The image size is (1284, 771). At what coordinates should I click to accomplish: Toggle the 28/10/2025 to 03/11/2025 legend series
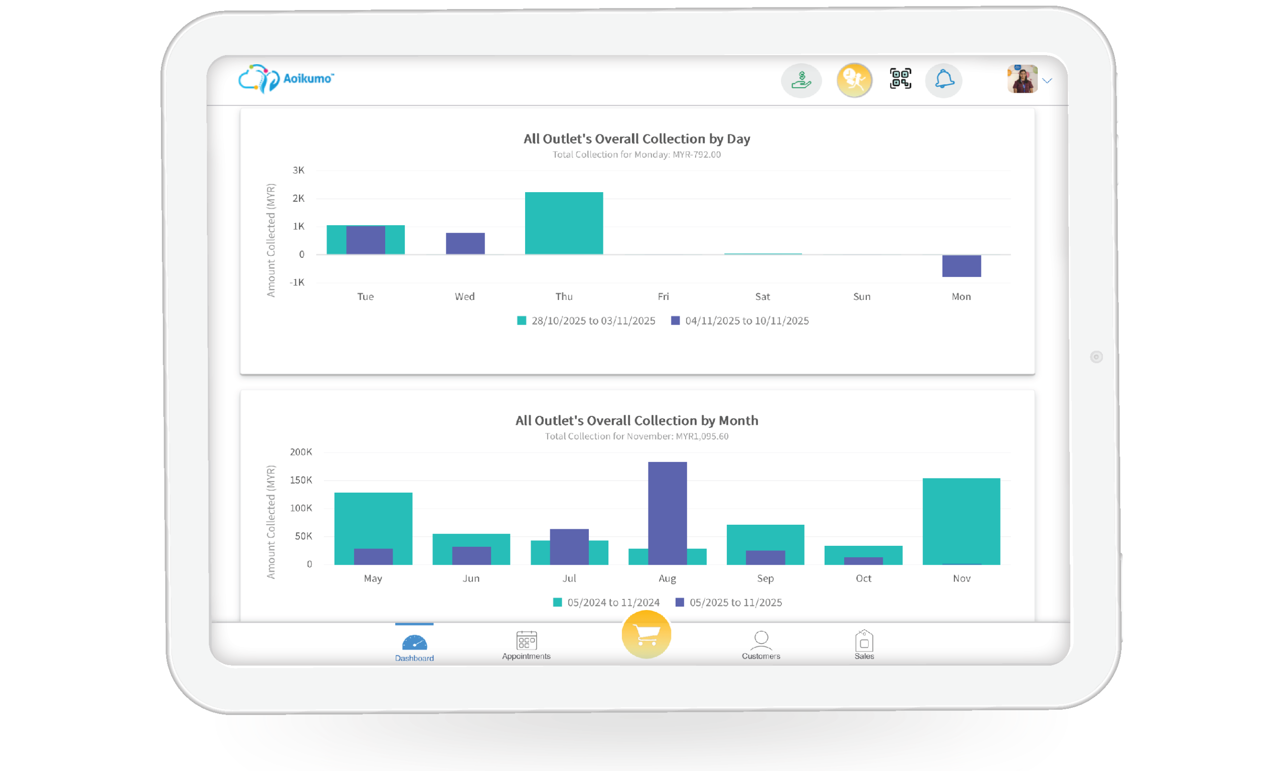click(x=593, y=321)
